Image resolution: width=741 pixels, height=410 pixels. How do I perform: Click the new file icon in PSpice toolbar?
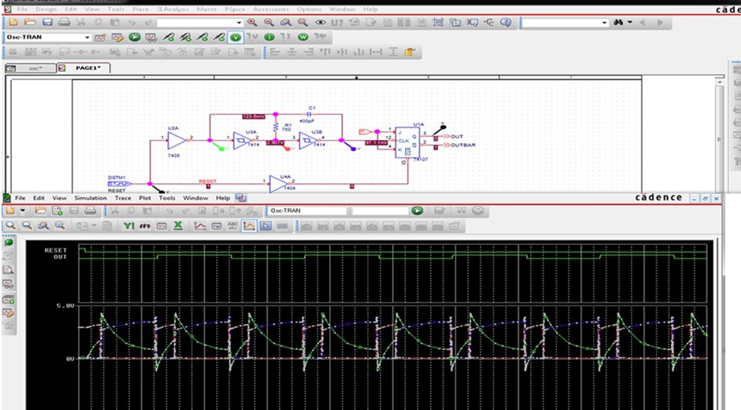(x=10, y=210)
